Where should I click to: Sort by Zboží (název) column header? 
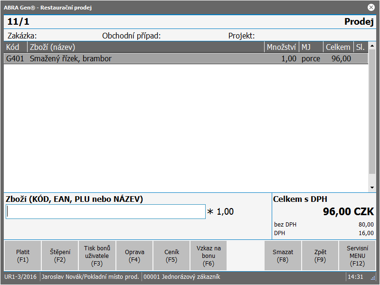click(145, 47)
